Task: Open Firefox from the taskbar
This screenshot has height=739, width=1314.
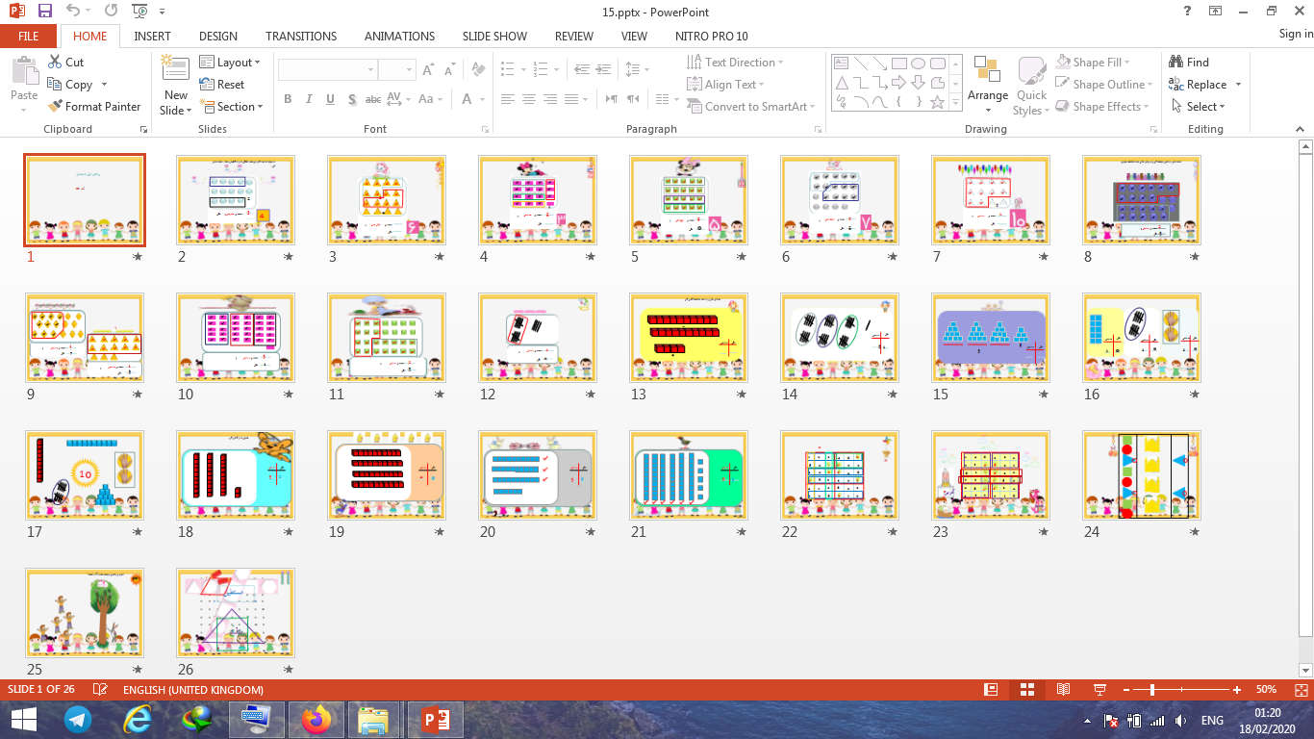Action: [314, 719]
